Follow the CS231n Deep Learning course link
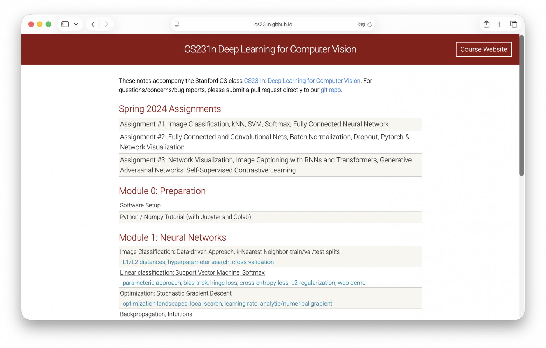The width and height of the screenshot is (546, 348). pos(302,81)
